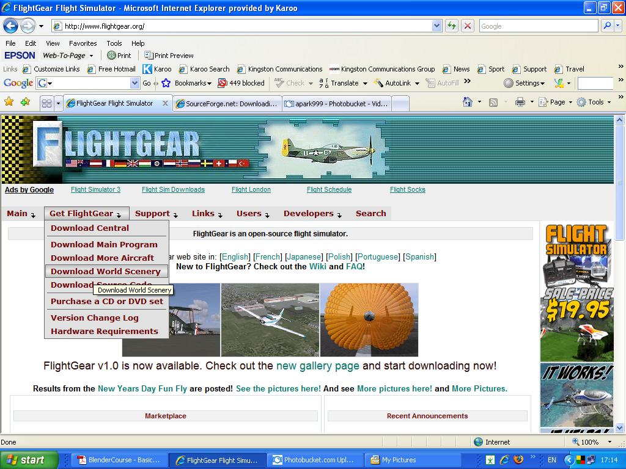Click the New Years Day Fun Fly link
The width and height of the screenshot is (626, 469).
[x=142, y=389]
